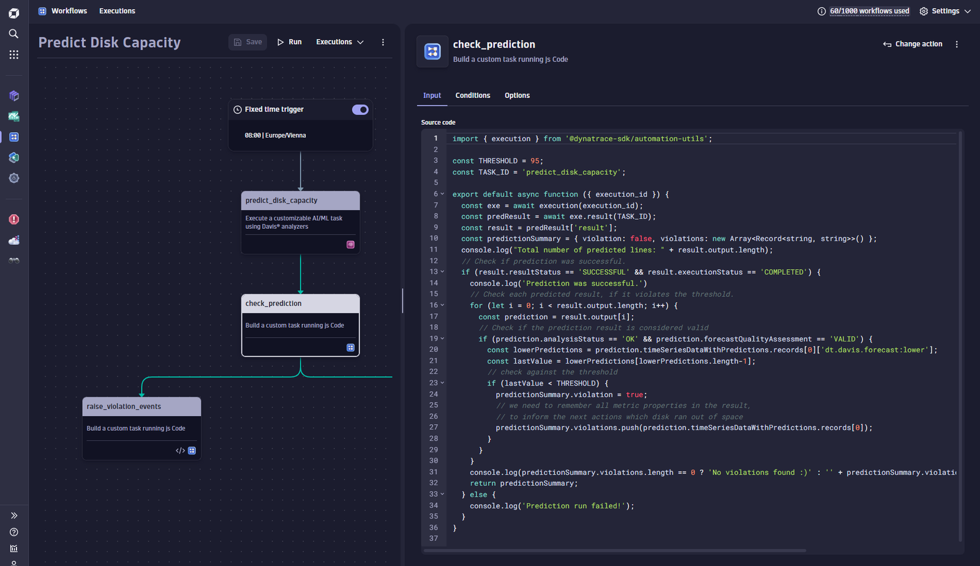Open the workflow more options menu

coord(383,42)
